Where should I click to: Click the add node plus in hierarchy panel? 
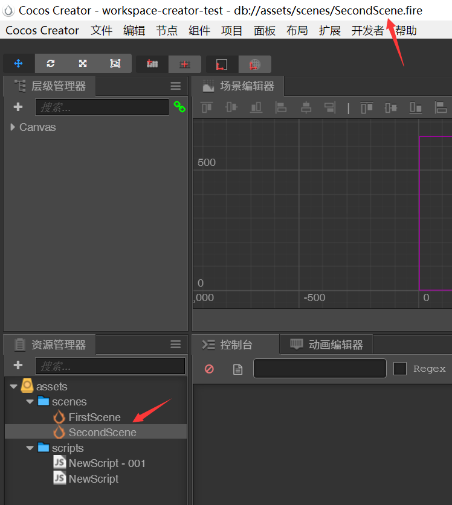pyautogui.click(x=18, y=107)
